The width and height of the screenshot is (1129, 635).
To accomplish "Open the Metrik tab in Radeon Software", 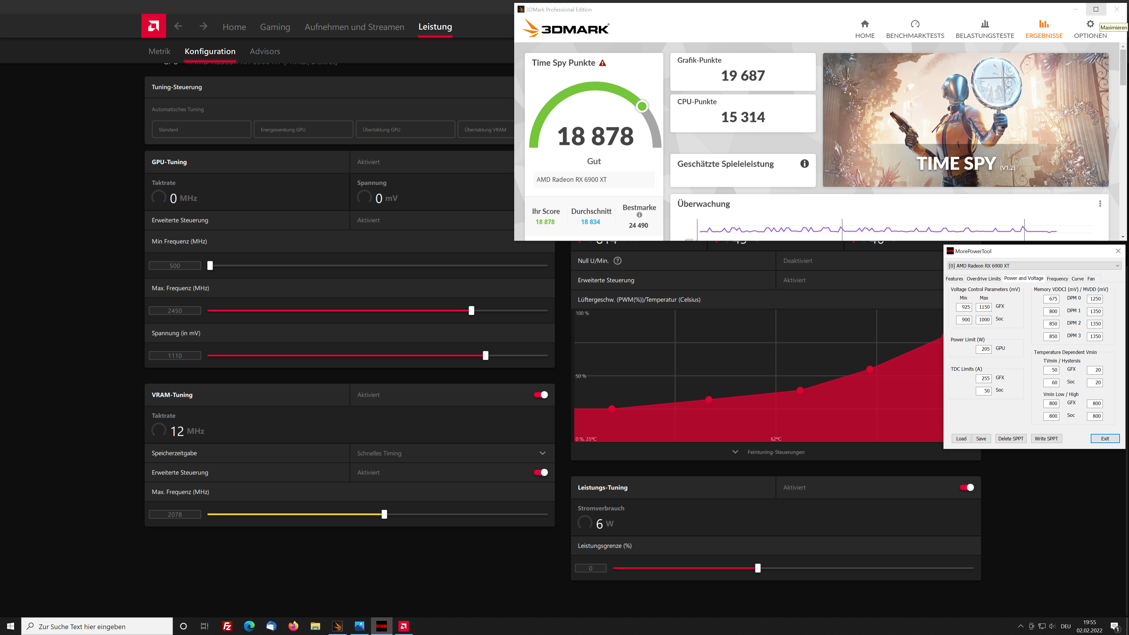I will pos(159,51).
